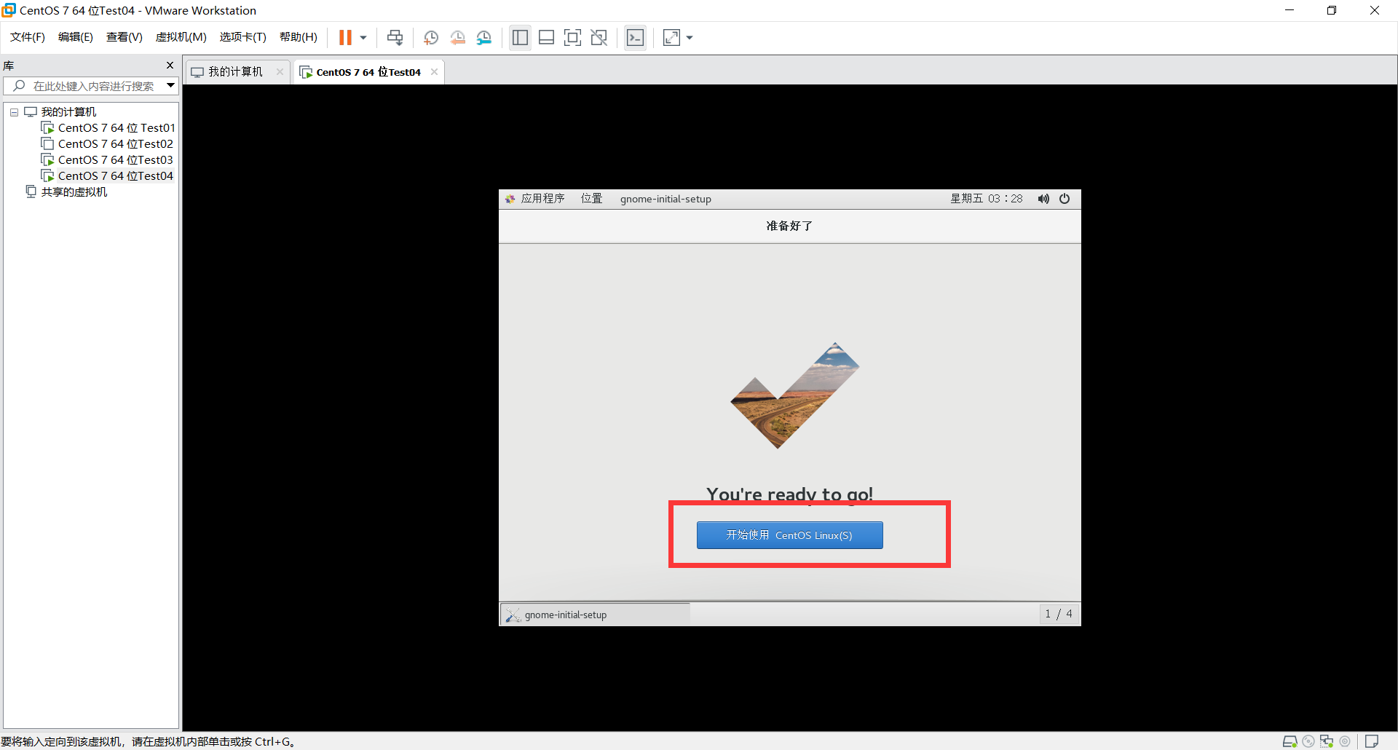
Task: Open the GNOME power menu icon
Action: pyautogui.click(x=1065, y=199)
